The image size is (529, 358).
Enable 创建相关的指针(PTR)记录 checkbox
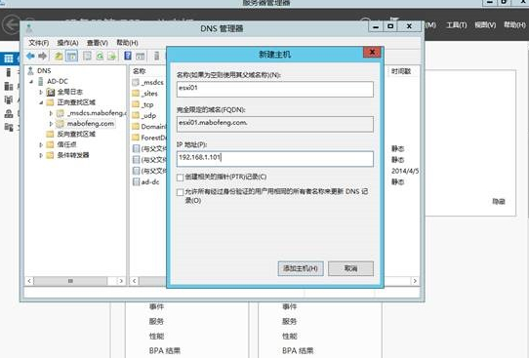coord(181,178)
